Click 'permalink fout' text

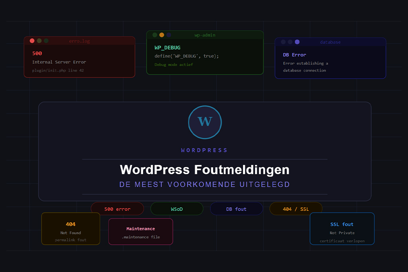71,240
